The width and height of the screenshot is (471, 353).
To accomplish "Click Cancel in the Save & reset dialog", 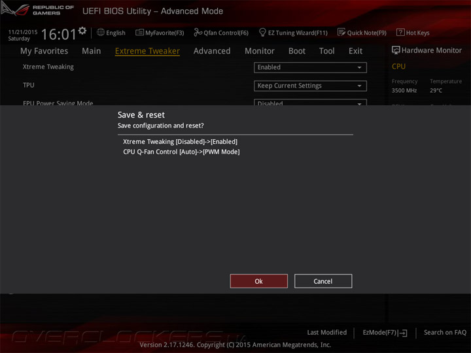I will coord(323,281).
